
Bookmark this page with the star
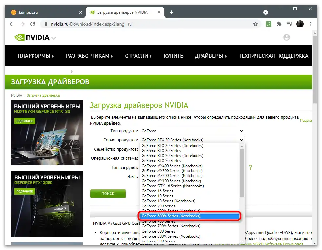[x=255, y=24]
